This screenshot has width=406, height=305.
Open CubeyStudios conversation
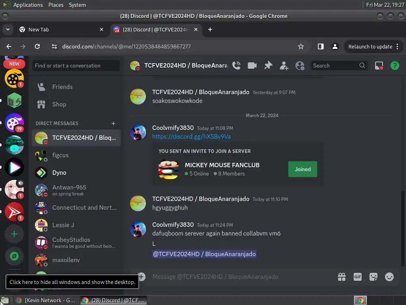(76, 243)
